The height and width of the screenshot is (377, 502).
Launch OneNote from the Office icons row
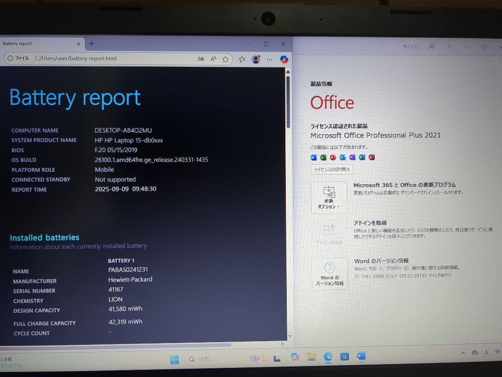pyautogui.click(x=352, y=157)
